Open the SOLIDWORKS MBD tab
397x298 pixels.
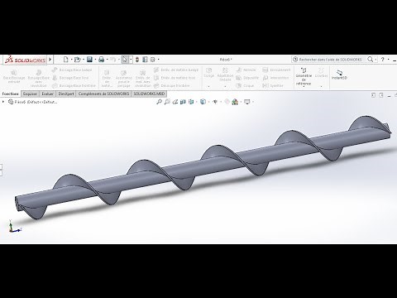[149, 94]
